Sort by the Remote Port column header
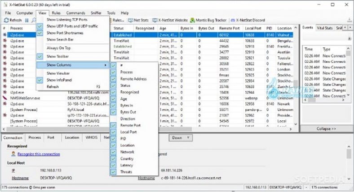 pos(229,28)
